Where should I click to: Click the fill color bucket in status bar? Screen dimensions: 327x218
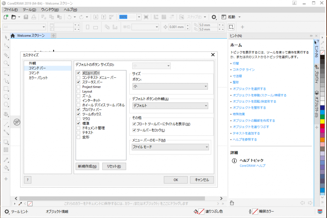tap(196, 212)
